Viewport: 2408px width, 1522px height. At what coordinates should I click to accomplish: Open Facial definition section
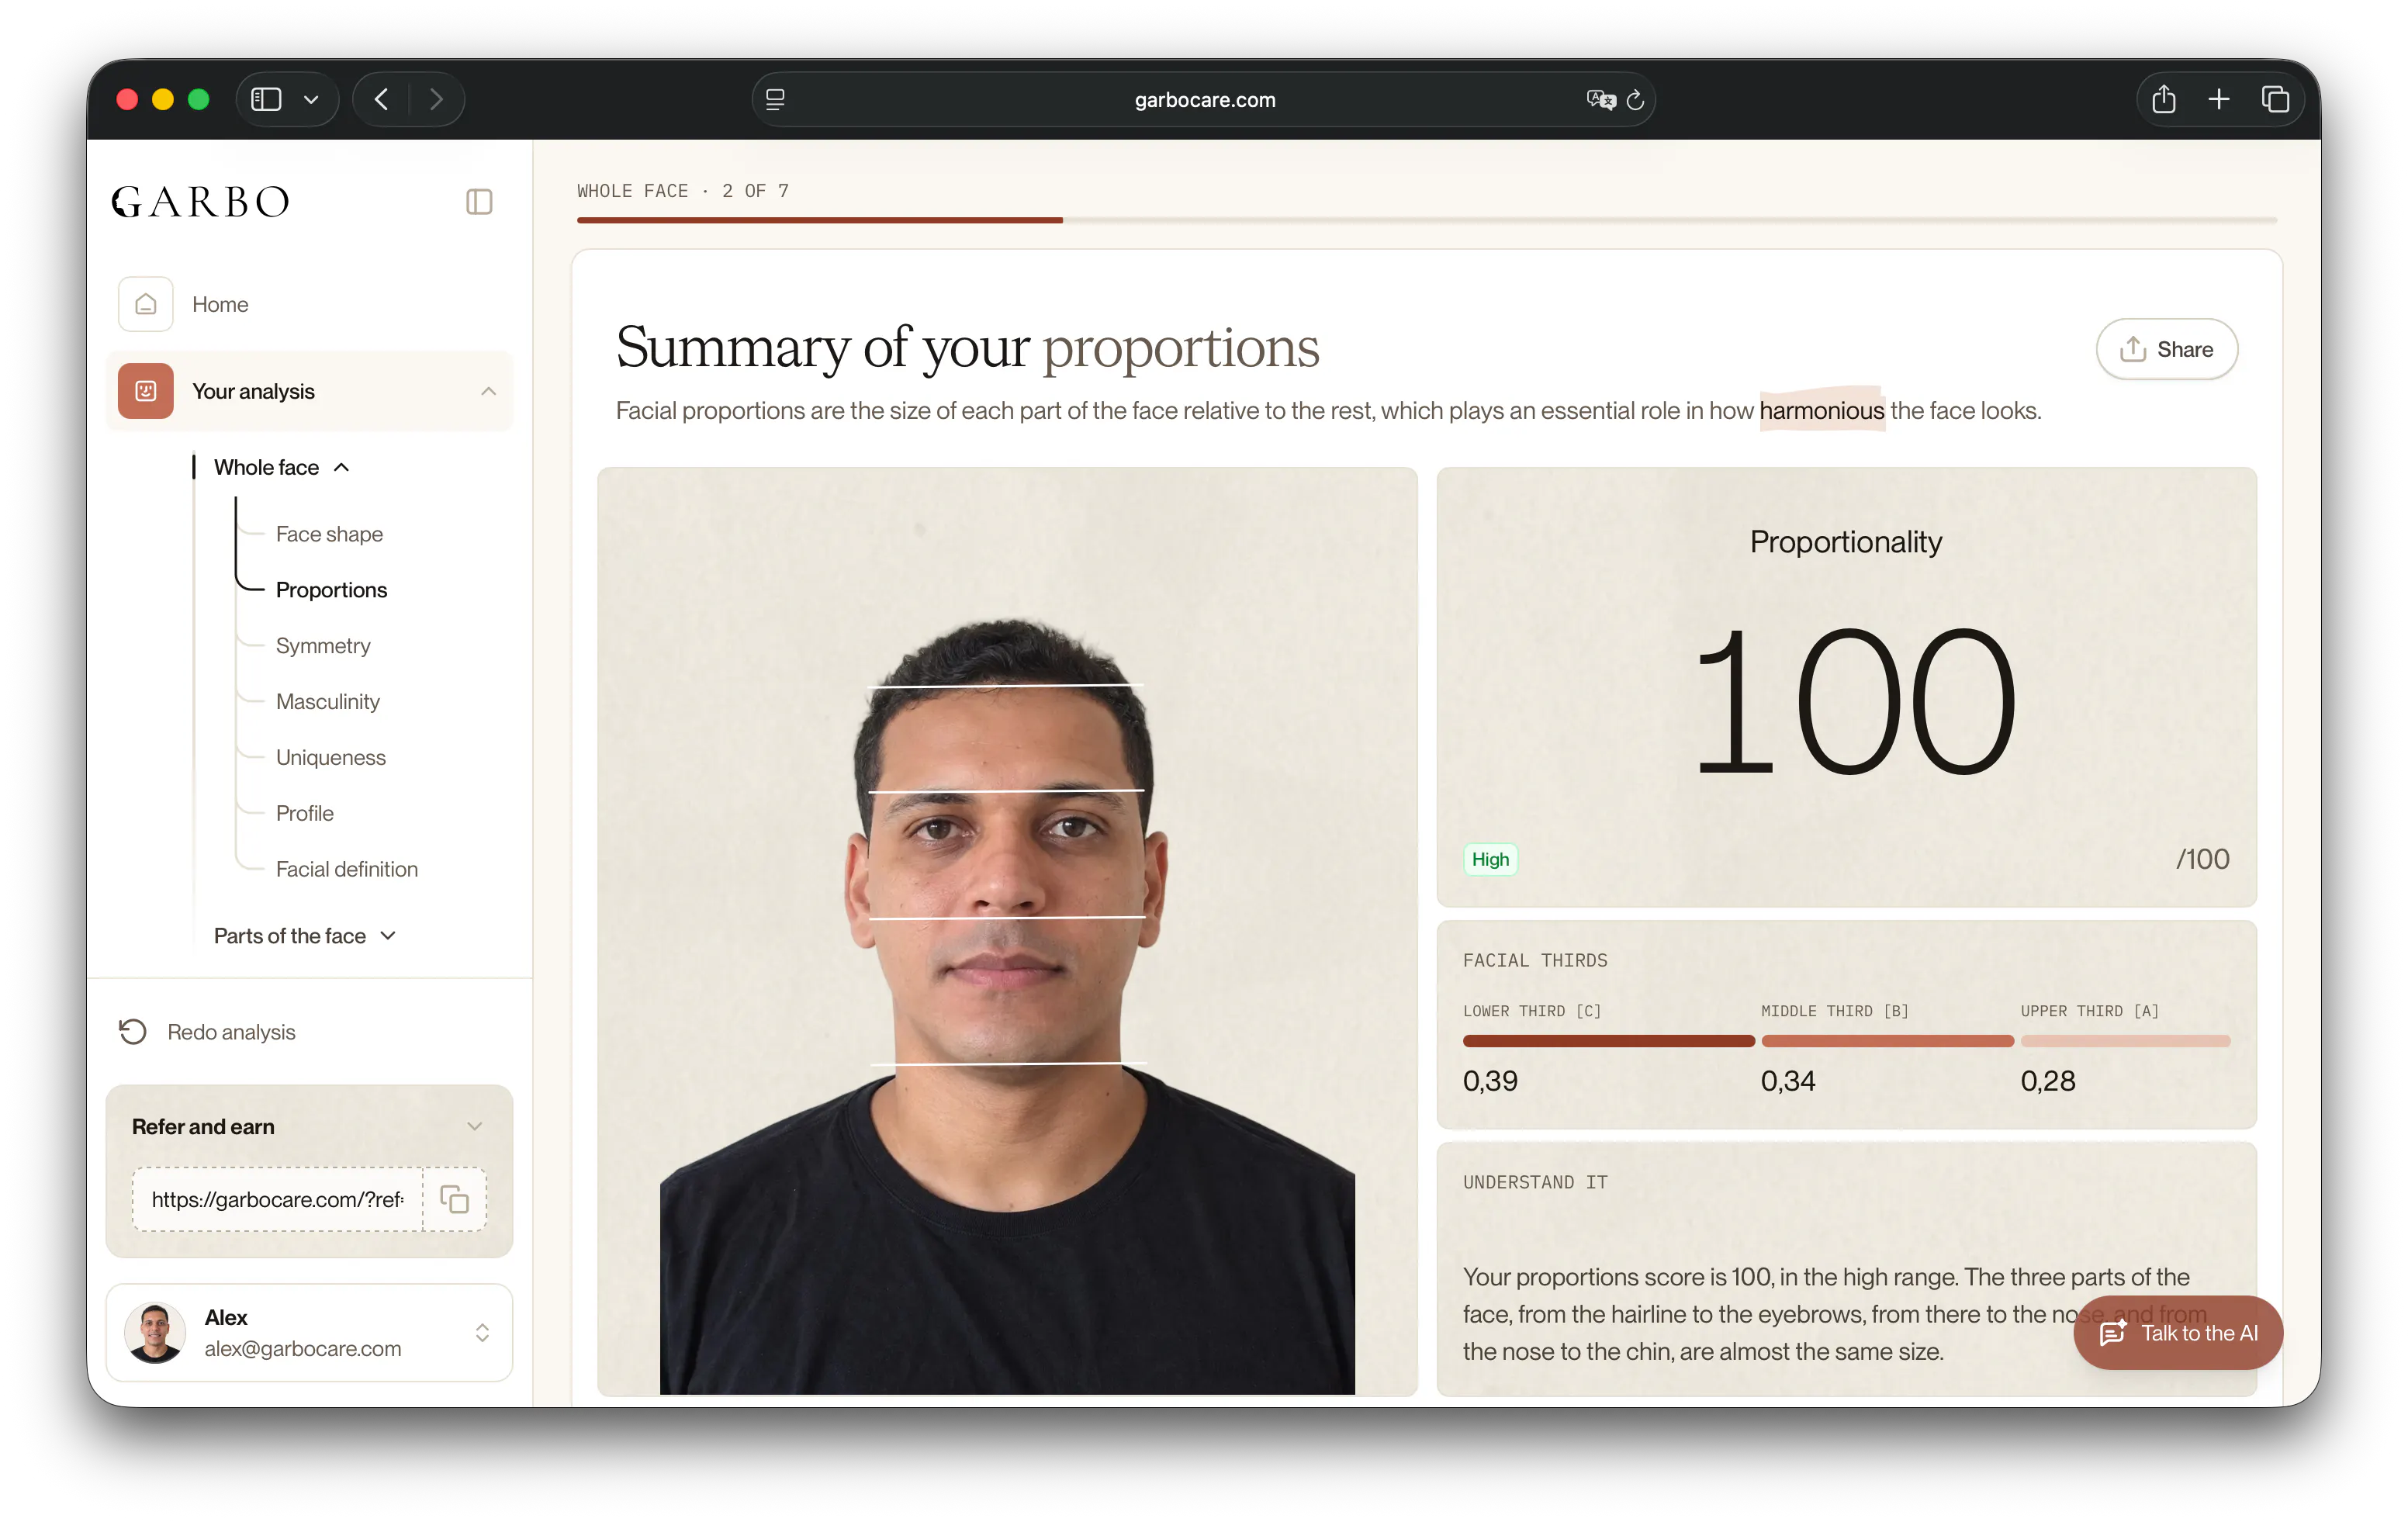(x=347, y=869)
